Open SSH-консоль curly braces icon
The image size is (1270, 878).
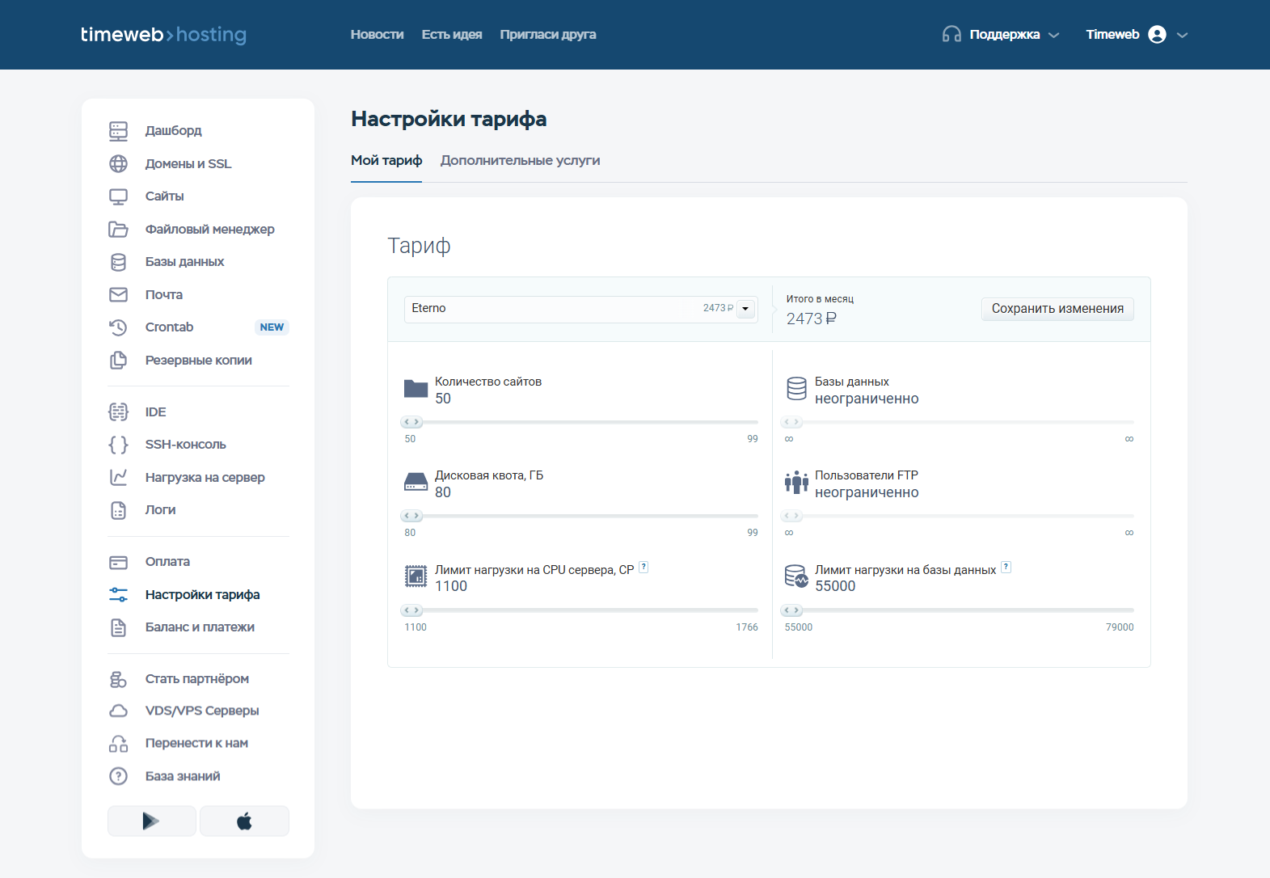pos(118,445)
